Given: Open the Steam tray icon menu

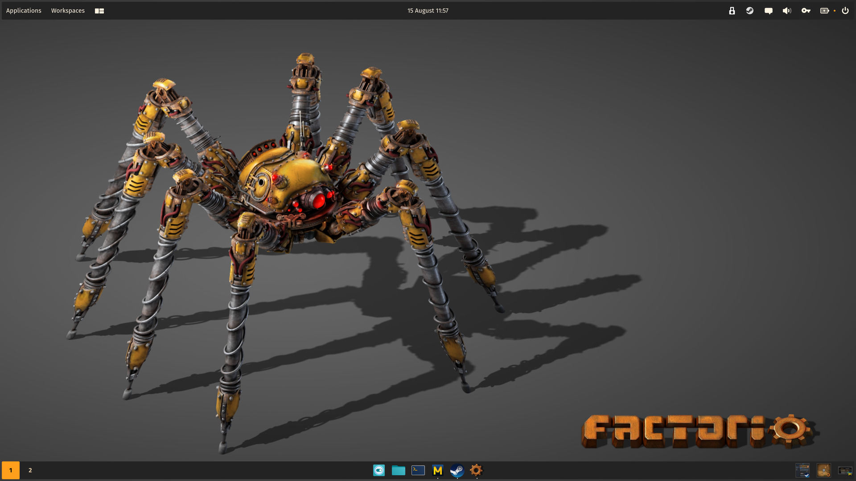Looking at the screenshot, I should (x=750, y=11).
